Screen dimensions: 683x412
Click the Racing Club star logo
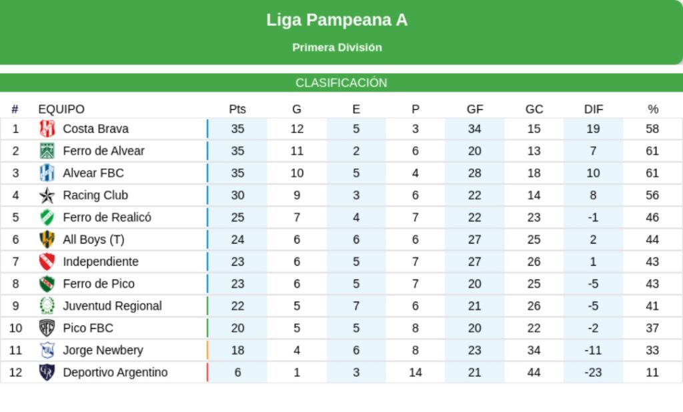click(x=47, y=196)
